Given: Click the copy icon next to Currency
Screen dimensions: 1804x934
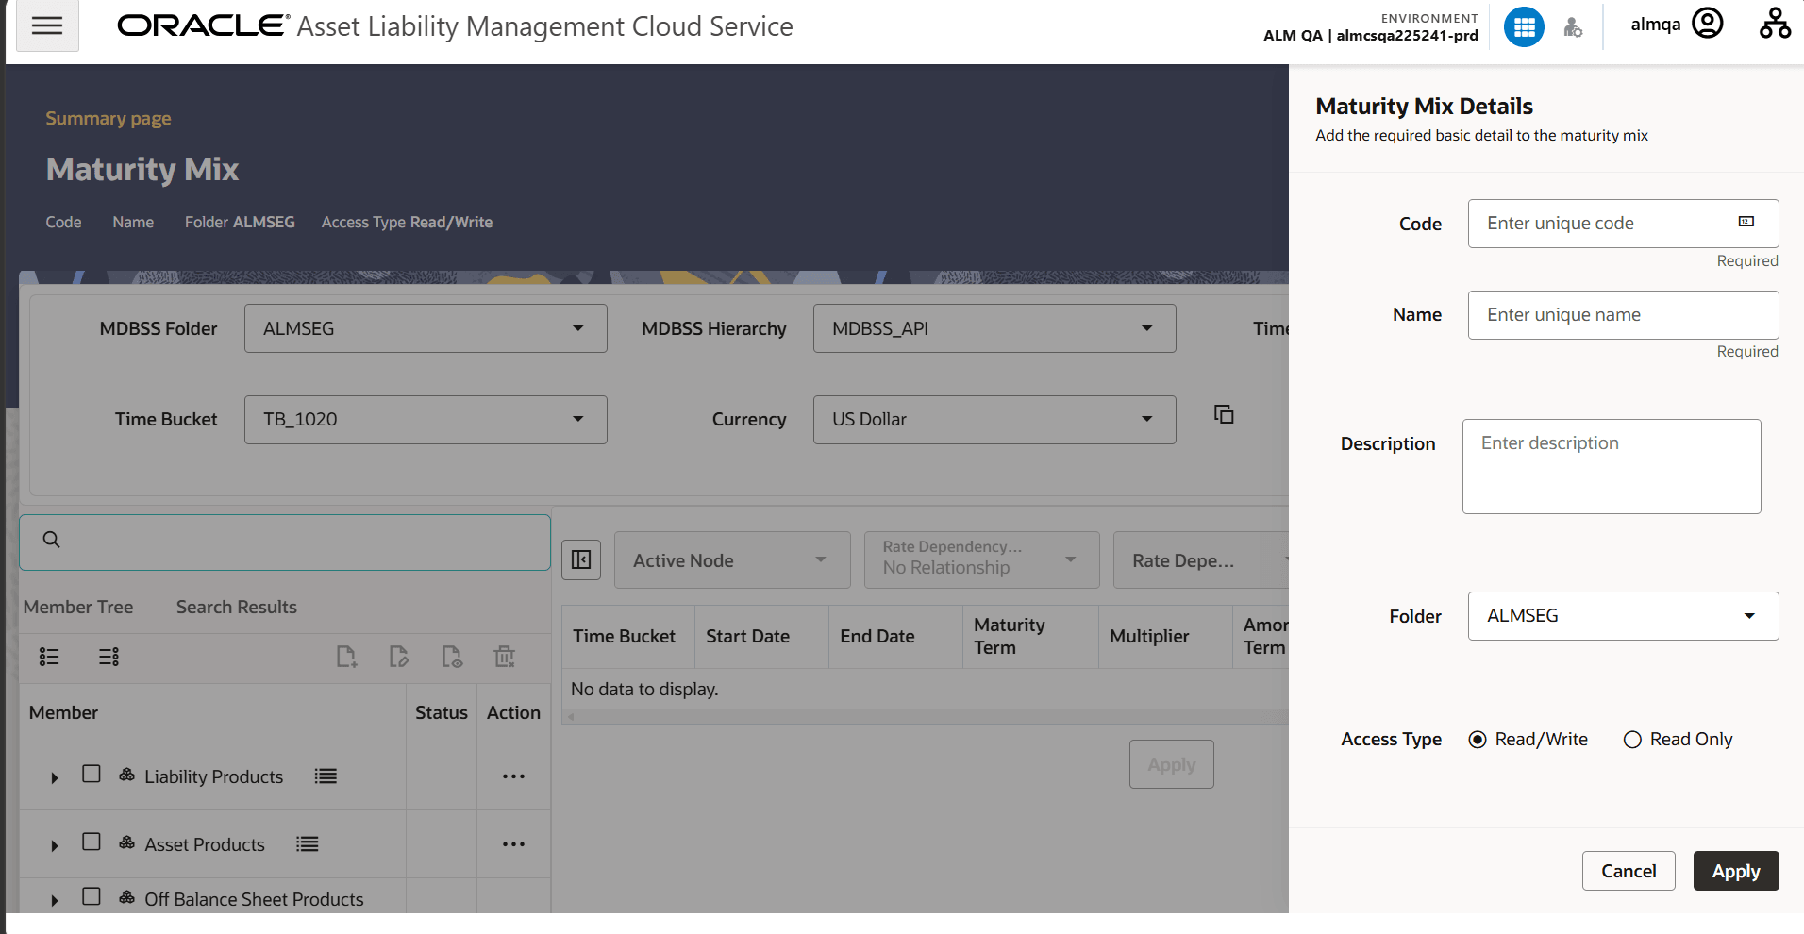Looking at the screenshot, I should (x=1224, y=414).
